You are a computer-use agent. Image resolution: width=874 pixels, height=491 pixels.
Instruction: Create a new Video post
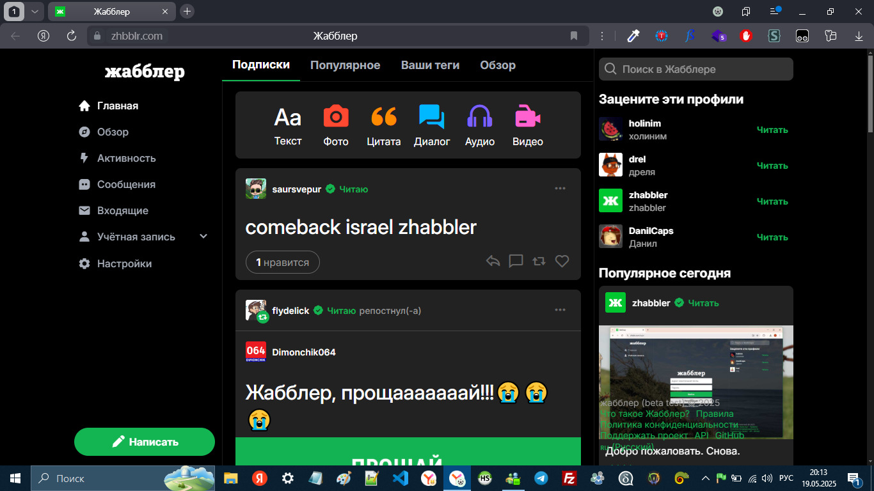click(527, 126)
